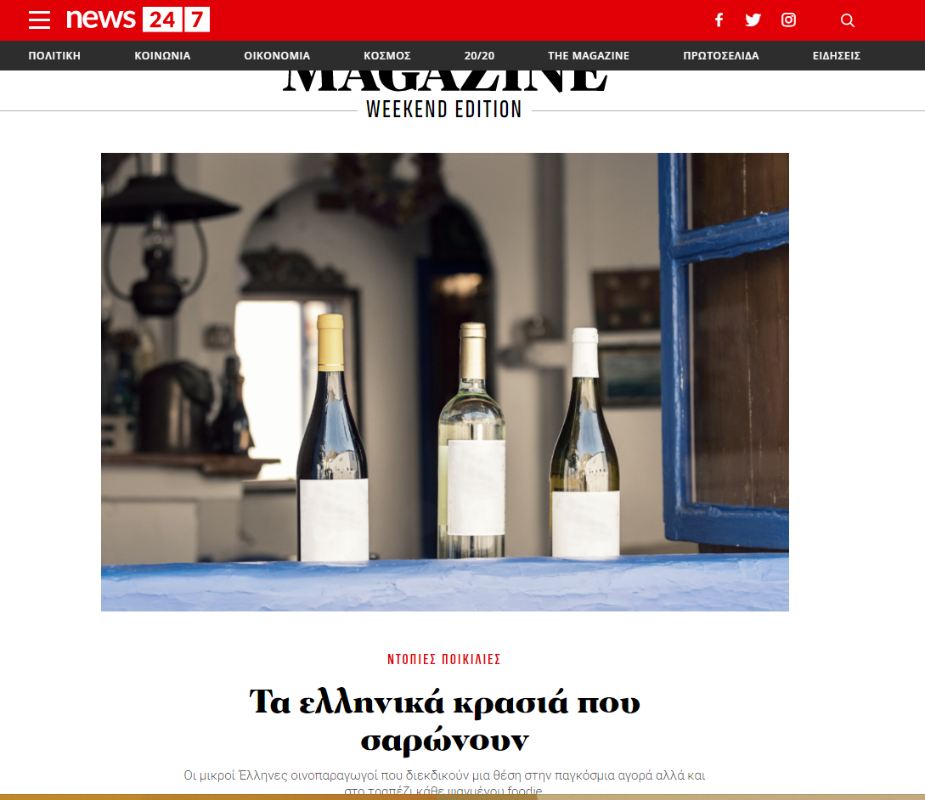The image size is (925, 800).
Task: Open the ΠΡΩΤΟΣΕΛΙΔΑ section
Action: pos(721,55)
